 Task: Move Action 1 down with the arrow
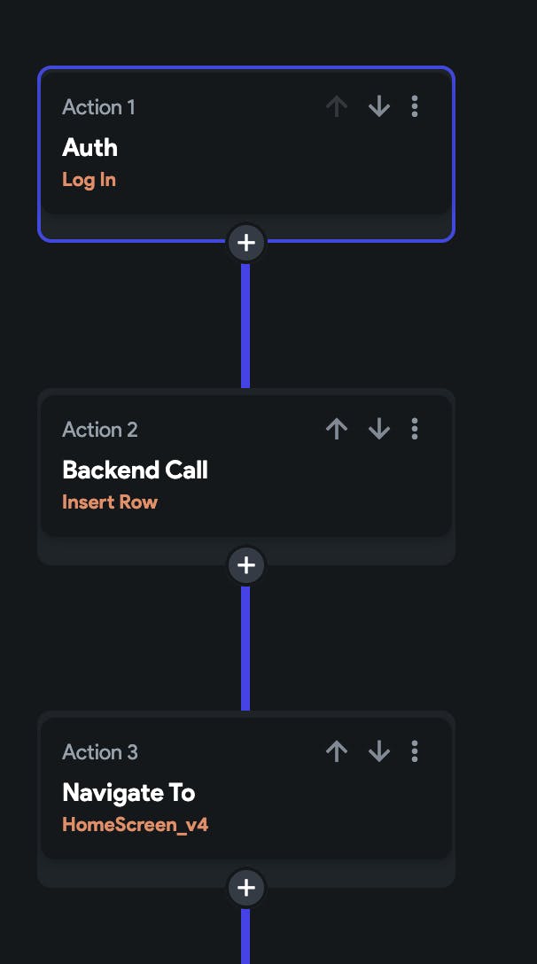tap(379, 107)
